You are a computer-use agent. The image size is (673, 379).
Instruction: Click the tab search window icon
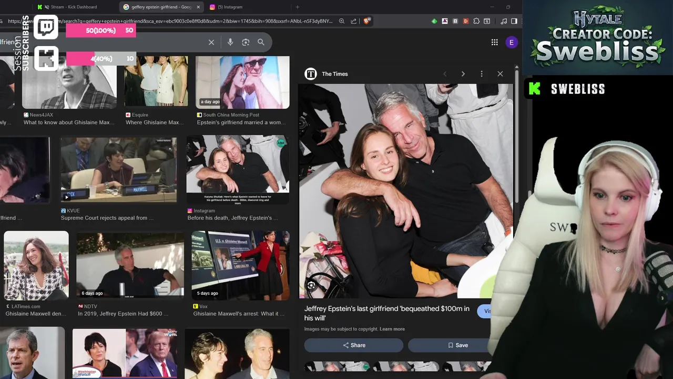487,21
